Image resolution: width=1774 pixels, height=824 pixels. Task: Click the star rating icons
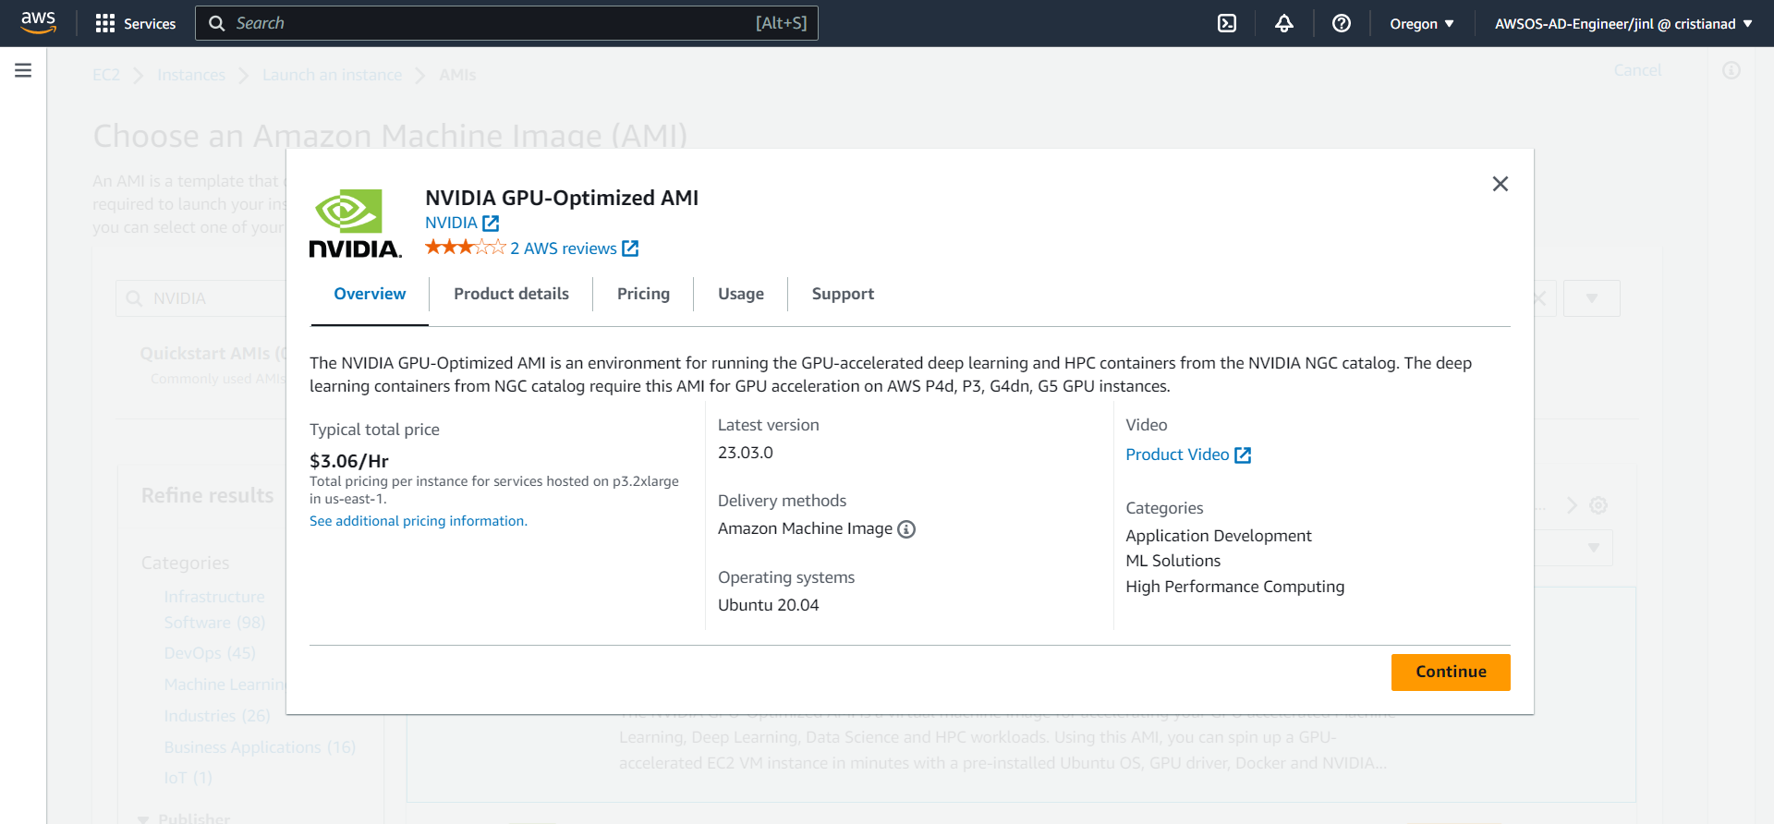pos(466,248)
